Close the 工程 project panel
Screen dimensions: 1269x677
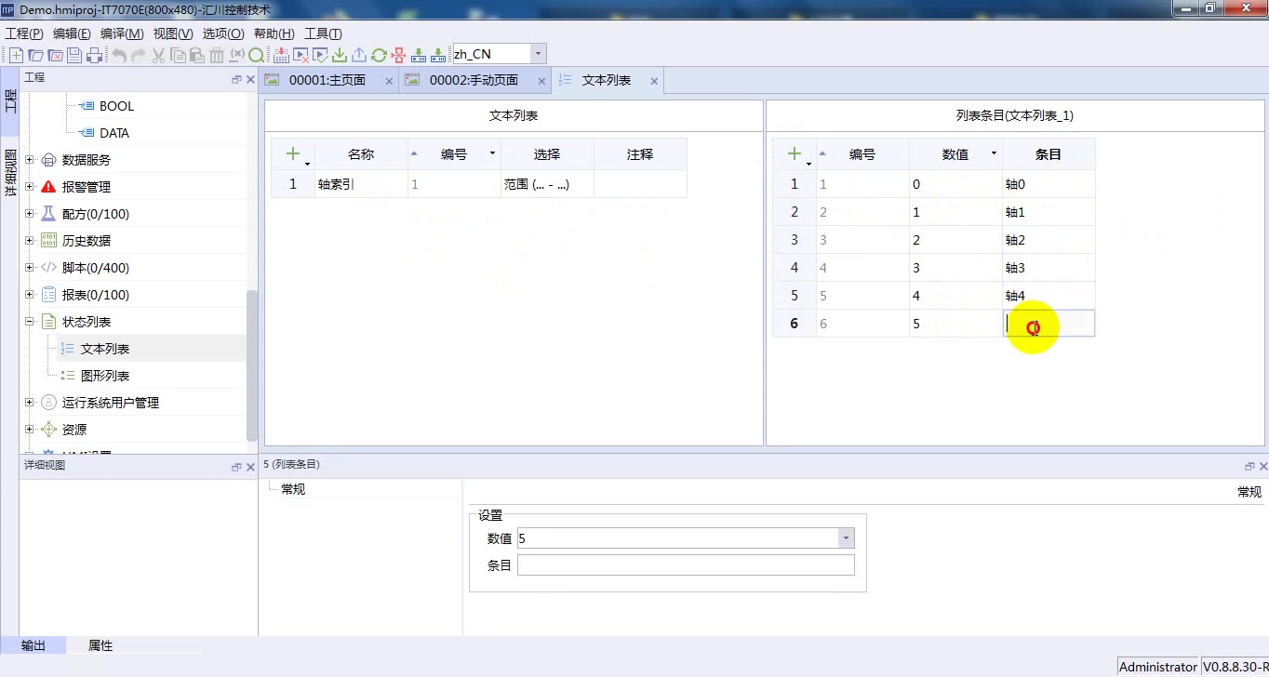tap(250, 80)
